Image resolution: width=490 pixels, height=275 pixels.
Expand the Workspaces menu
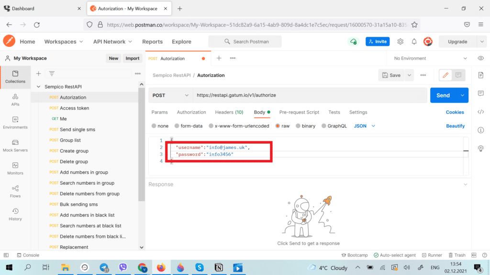pos(64,42)
